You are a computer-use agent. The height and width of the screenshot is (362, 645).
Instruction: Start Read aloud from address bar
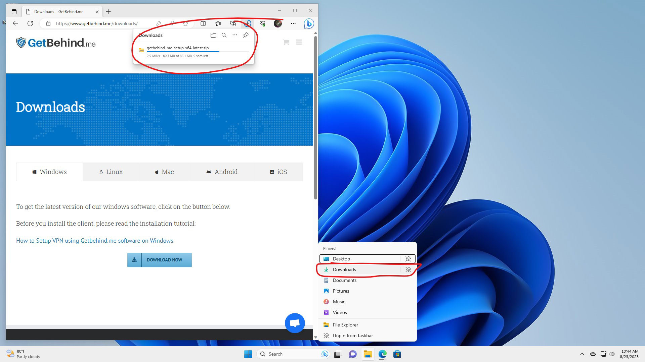[172, 23]
